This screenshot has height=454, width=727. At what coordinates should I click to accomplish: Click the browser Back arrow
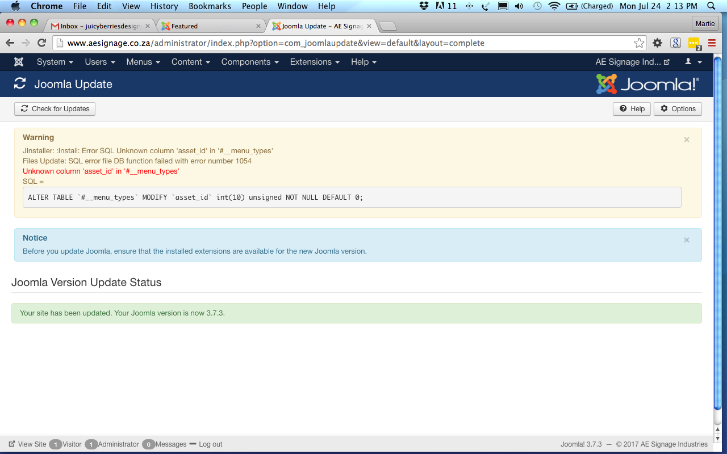10,43
